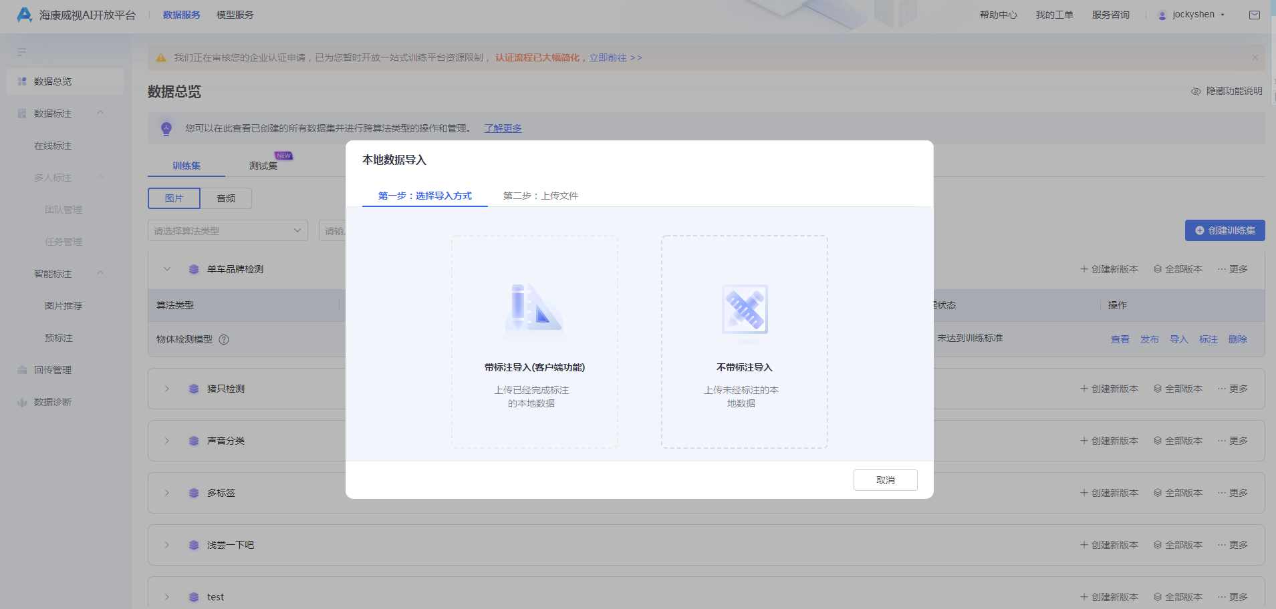Open 回传管理 from the sidebar
Viewport: 1276px width, 609px height.
click(x=54, y=369)
